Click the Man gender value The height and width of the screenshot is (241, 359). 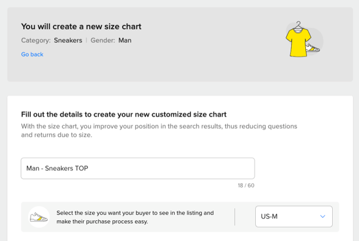[x=125, y=40]
